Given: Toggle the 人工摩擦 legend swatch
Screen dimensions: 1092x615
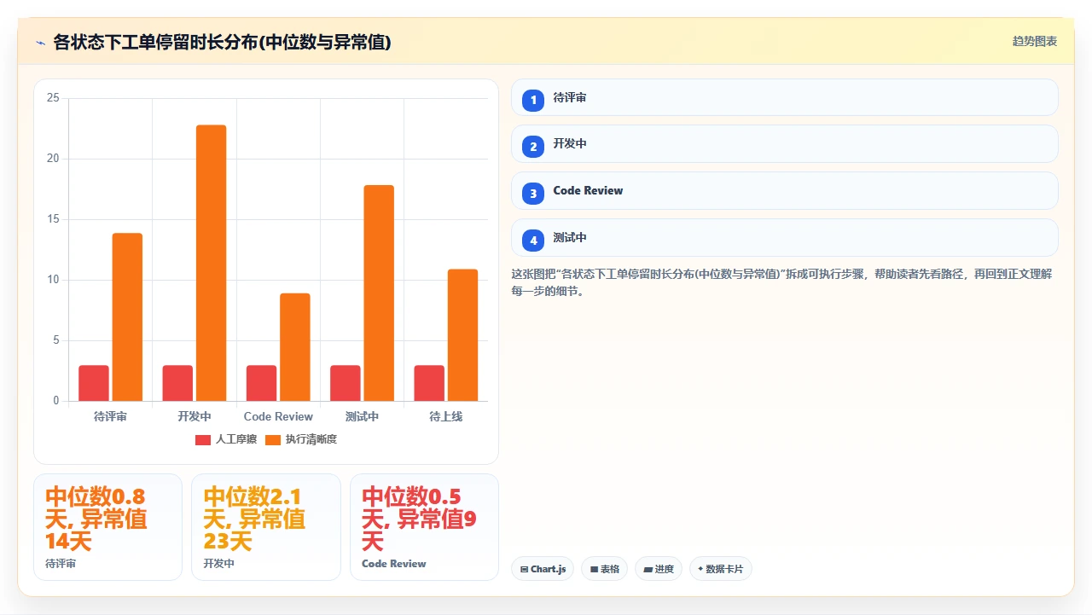Looking at the screenshot, I should [x=203, y=439].
